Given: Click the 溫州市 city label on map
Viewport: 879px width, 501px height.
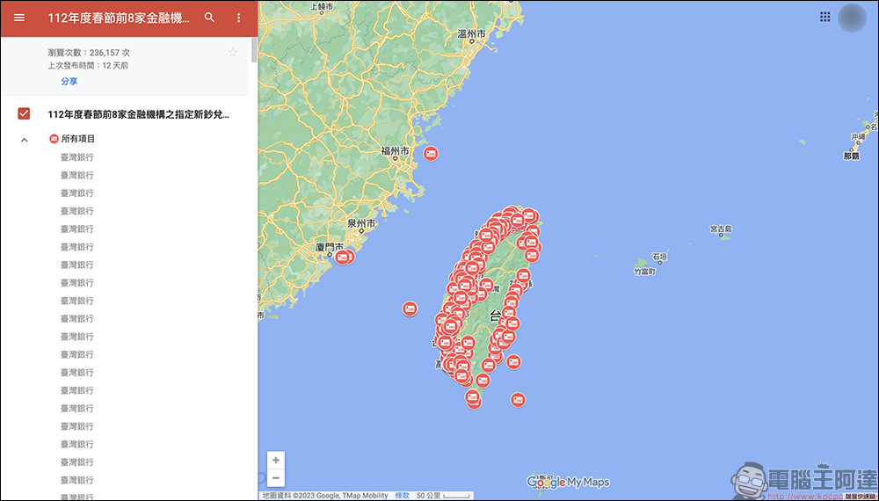Looking at the screenshot, I should pos(471,33).
